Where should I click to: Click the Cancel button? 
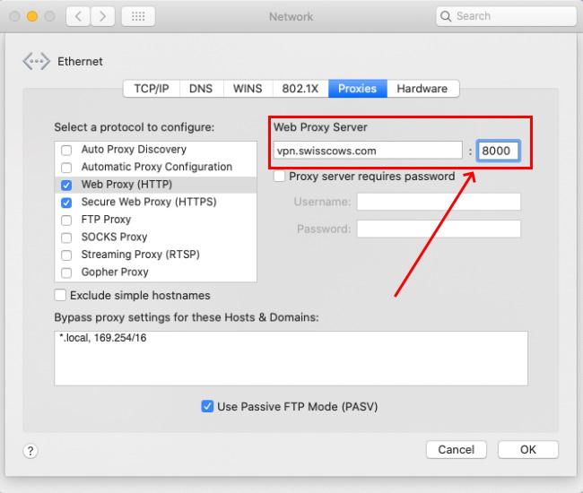(x=457, y=450)
